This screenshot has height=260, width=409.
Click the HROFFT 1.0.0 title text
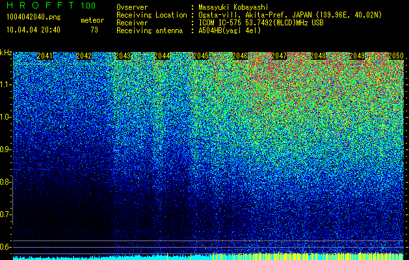click(51, 5)
